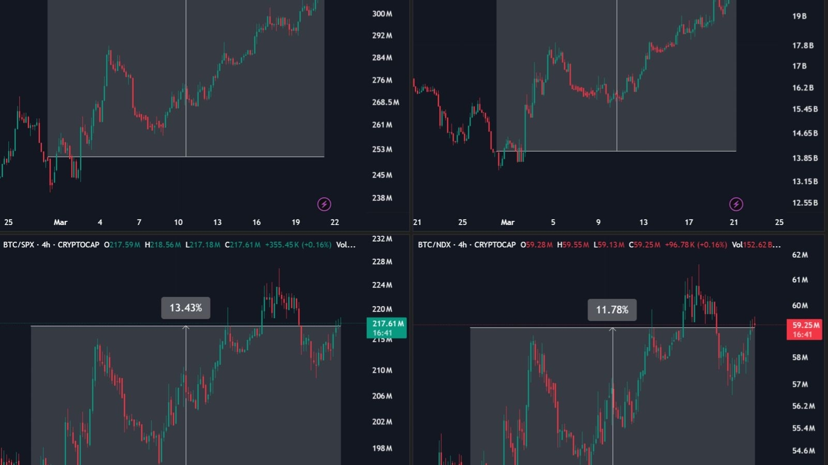Click the 12.55B price axis label
This screenshot has height=465, width=828.
click(805, 203)
